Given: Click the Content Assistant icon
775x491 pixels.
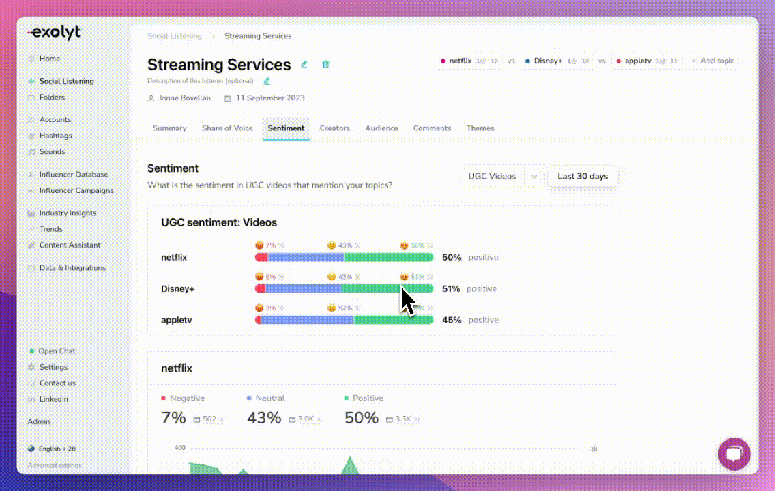Looking at the screenshot, I should click(31, 245).
